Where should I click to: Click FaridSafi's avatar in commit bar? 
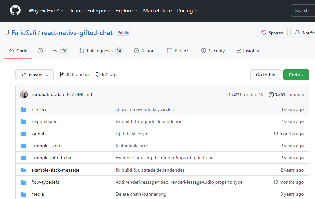[24, 94]
